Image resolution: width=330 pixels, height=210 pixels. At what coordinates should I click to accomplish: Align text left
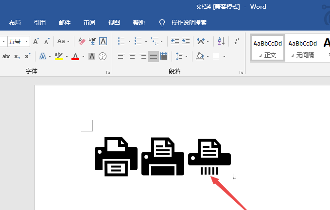[x=122, y=56]
